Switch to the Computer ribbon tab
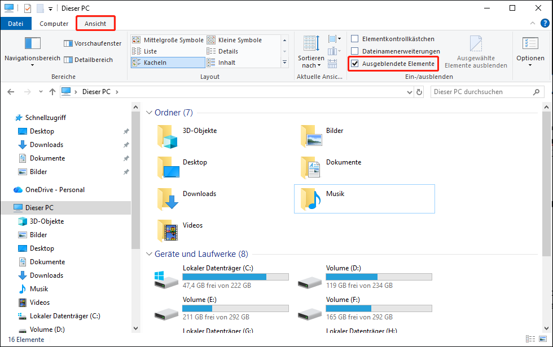Screen dimensions: 553x347 tap(54, 24)
